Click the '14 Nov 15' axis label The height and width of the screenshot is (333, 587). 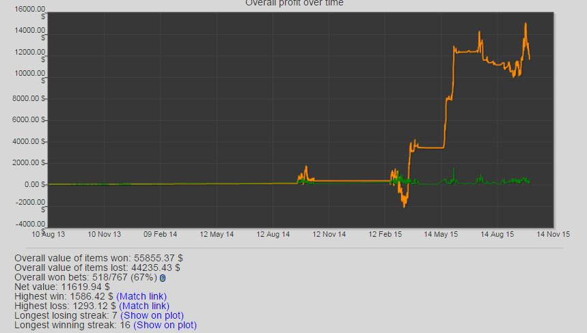click(554, 234)
